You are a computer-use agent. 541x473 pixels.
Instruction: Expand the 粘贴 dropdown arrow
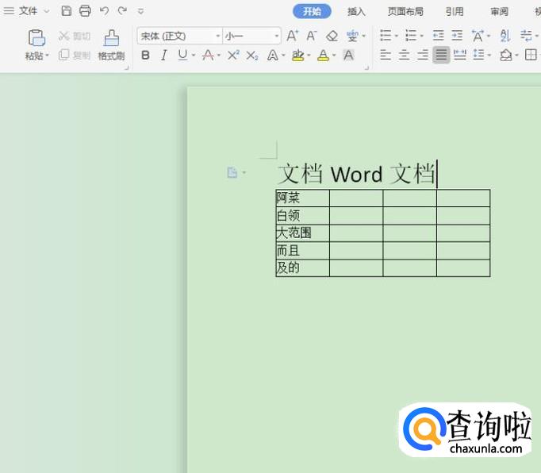(48, 56)
